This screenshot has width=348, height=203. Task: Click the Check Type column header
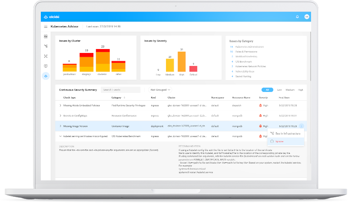click(x=70, y=98)
